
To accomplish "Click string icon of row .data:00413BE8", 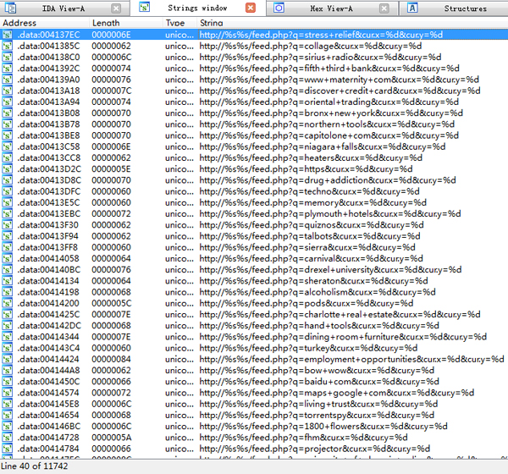I will (8, 135).
